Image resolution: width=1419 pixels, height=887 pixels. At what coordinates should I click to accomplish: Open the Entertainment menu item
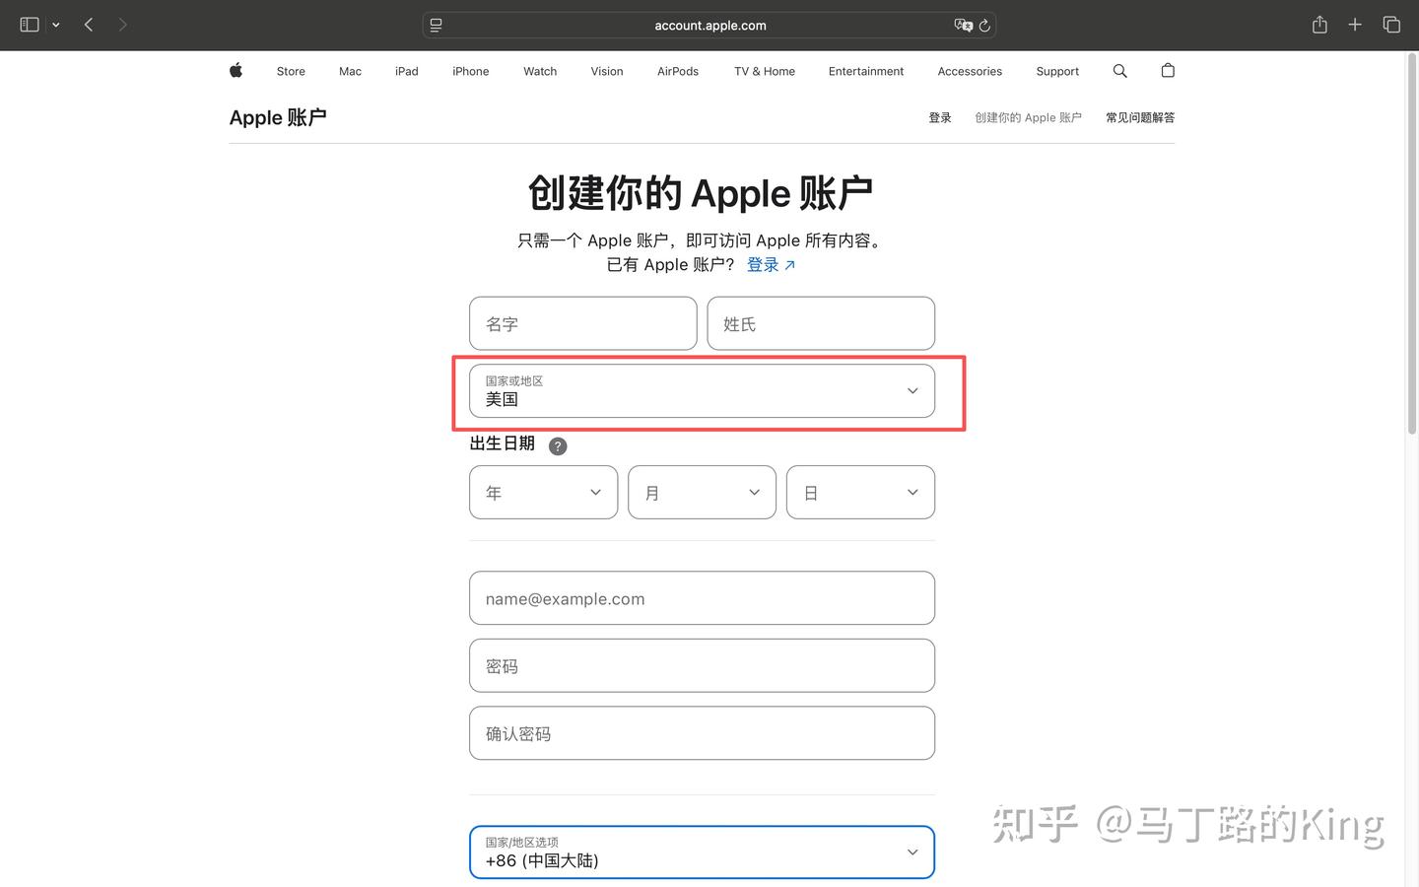[866, 71]
